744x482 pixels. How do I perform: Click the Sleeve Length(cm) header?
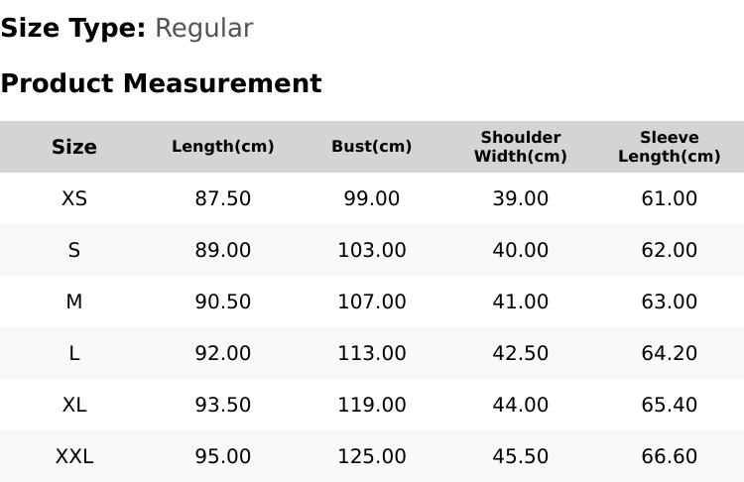[x=669, y=147]
